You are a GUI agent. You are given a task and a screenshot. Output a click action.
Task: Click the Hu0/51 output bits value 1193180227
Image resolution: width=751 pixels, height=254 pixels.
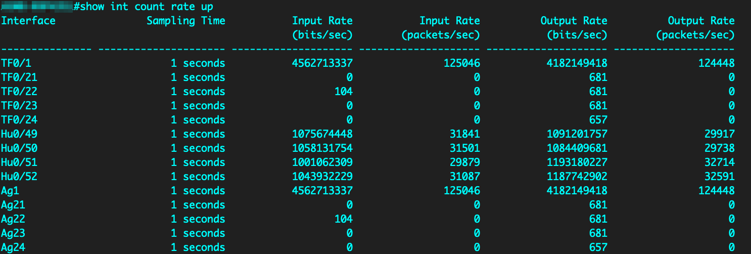(x=577, y=162)
